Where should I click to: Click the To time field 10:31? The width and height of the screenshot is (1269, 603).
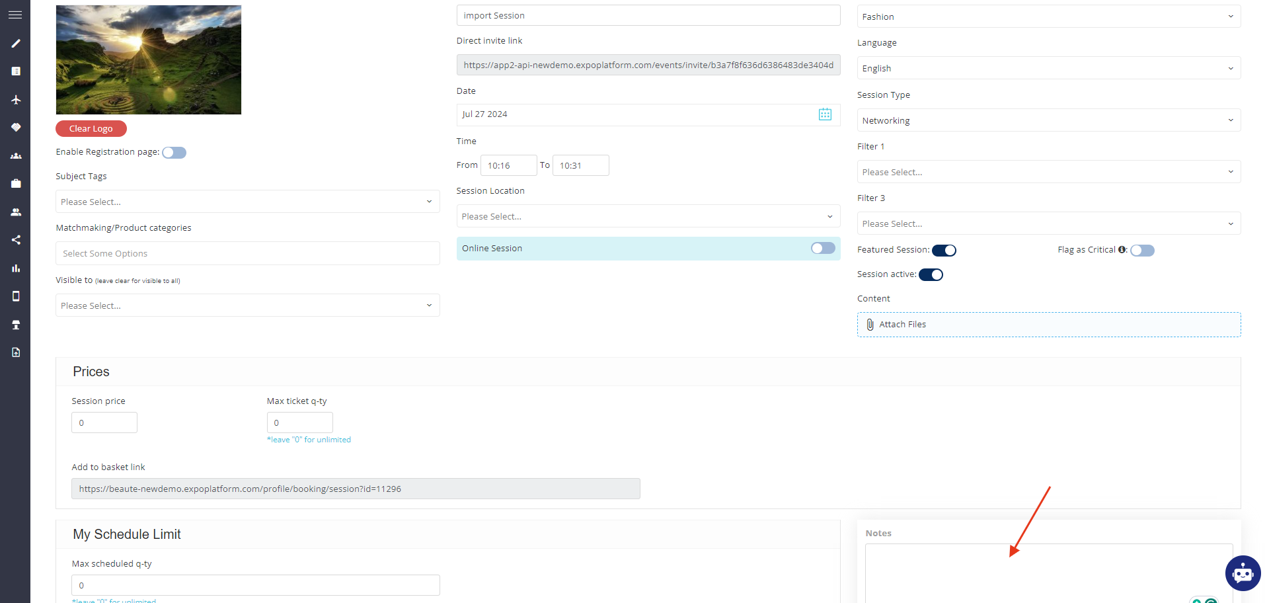click(x=580, y=165)
